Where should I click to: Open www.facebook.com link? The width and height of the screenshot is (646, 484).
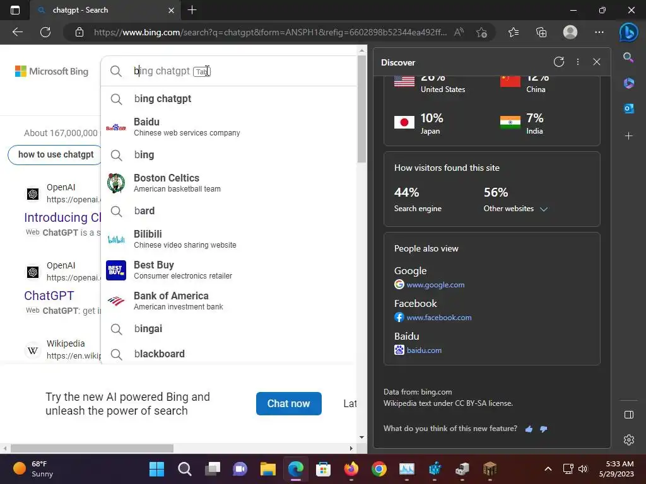point(439,318)
